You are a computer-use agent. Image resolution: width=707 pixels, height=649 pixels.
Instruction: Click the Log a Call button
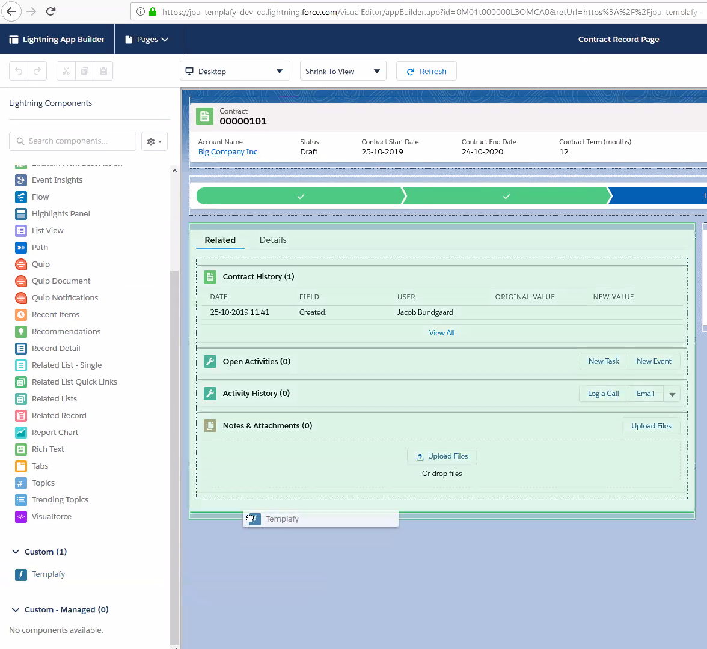[x=604, y=394]
